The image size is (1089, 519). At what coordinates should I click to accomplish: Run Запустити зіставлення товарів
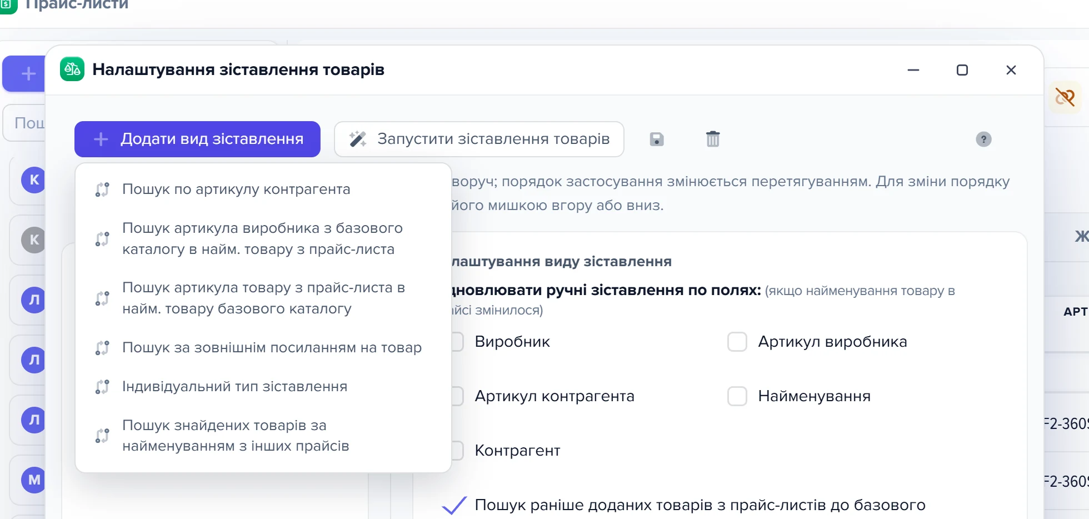coord(479,139)
